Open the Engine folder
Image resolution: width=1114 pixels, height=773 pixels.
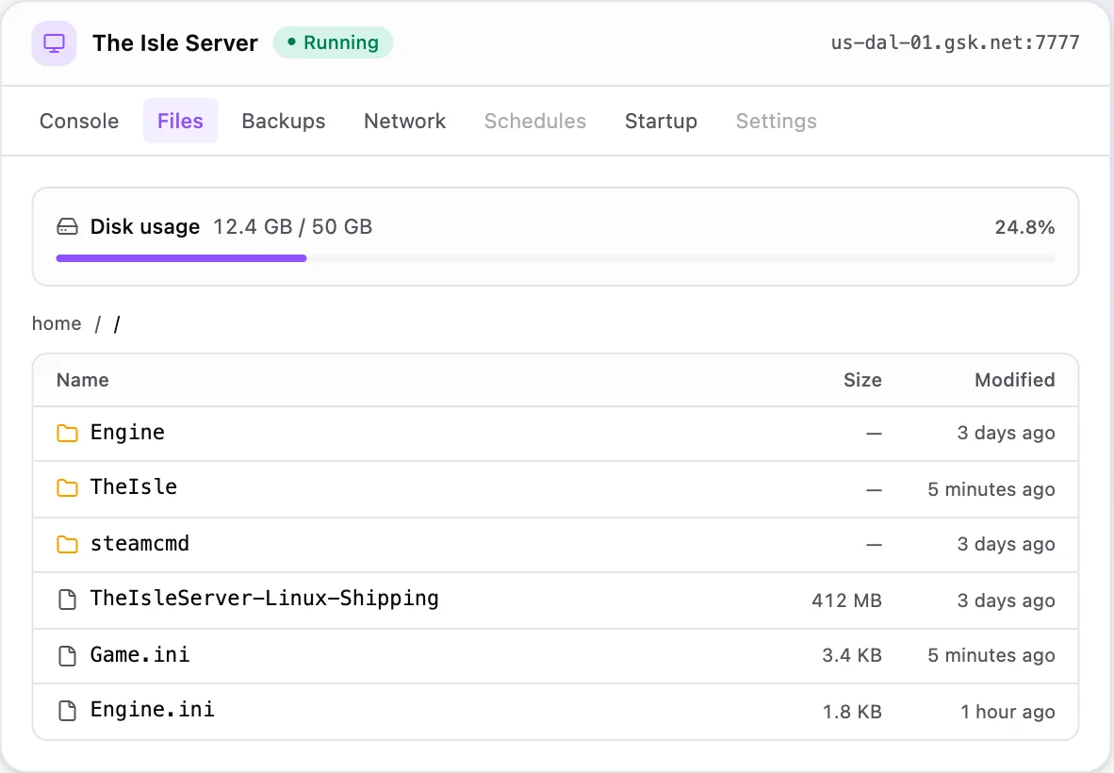tap(128, 432)
